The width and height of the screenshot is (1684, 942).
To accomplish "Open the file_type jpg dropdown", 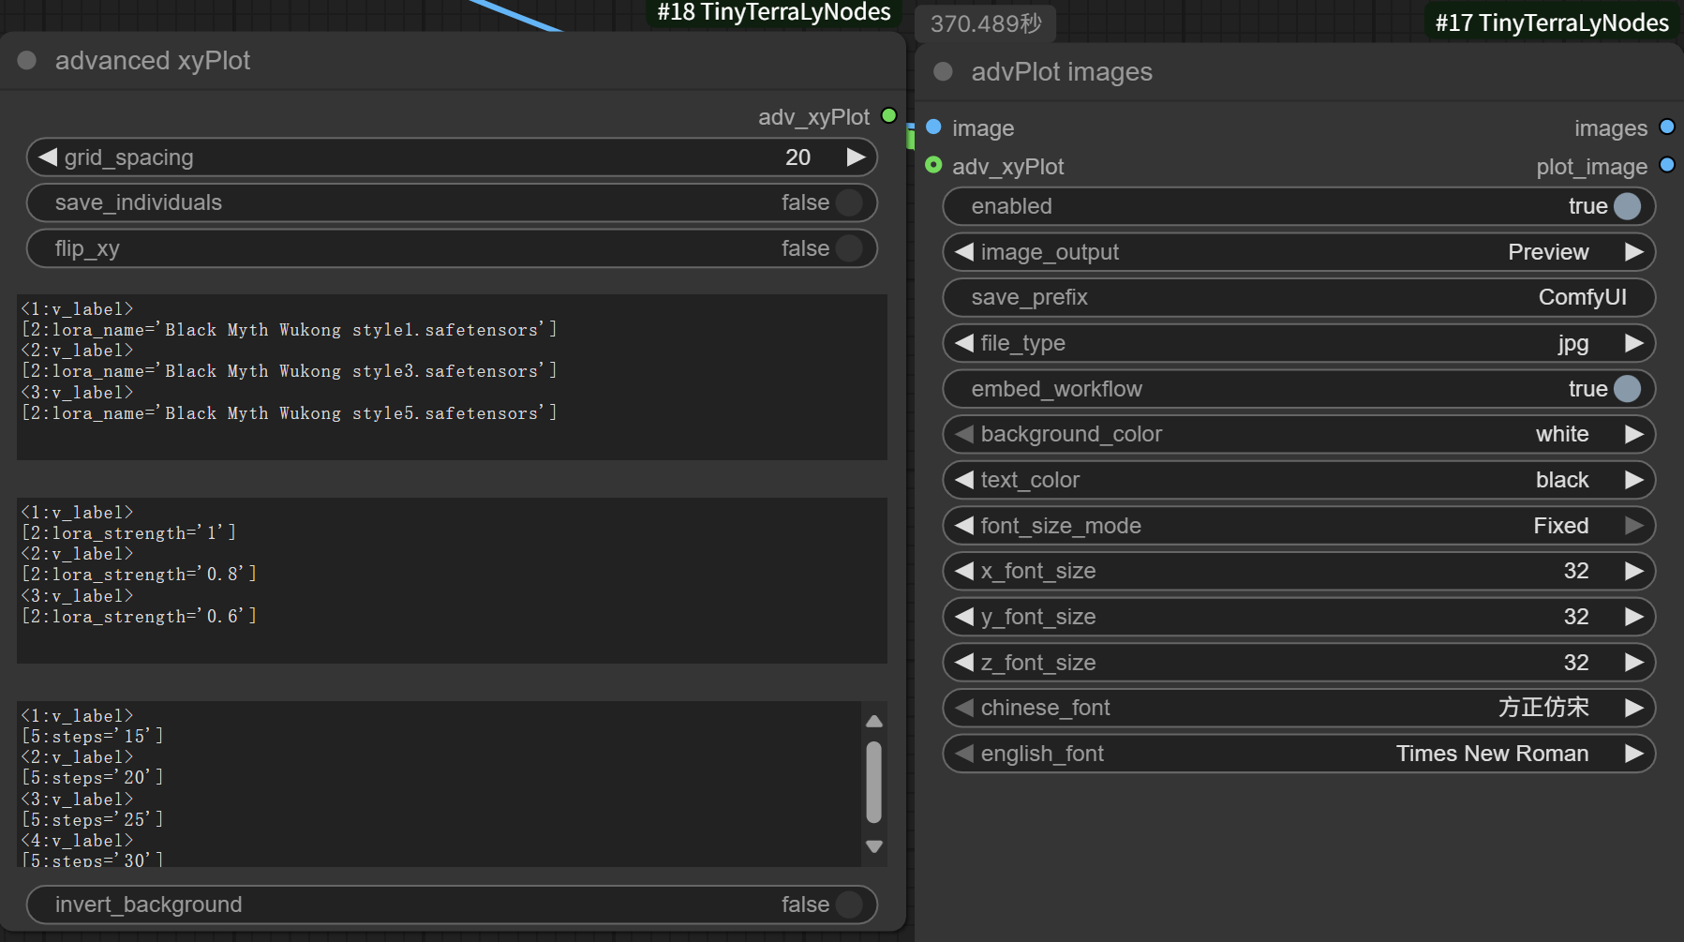I will pos(1299,343).
